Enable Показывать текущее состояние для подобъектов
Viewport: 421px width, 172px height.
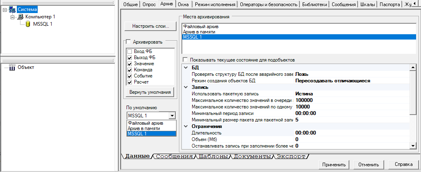pos(185,60)
